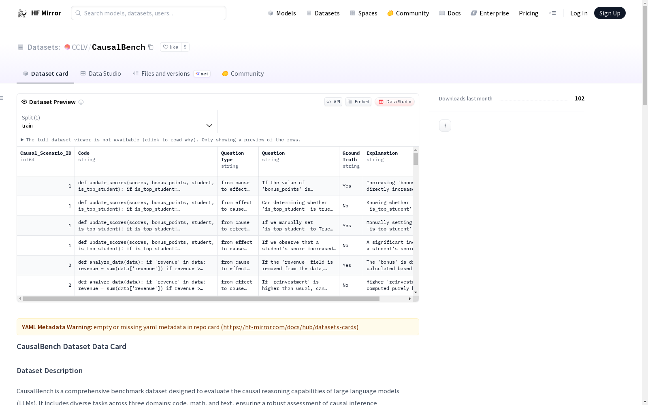This screenshot has height=405, width=648.
Task: Click the Question column header
Action: click(299, 161)
